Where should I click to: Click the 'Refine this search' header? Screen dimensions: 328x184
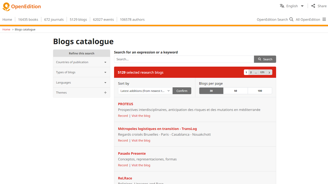click(x=81, y=53)
